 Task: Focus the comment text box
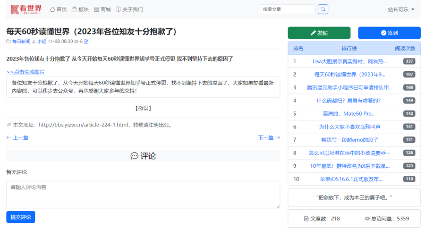point(143,195)
